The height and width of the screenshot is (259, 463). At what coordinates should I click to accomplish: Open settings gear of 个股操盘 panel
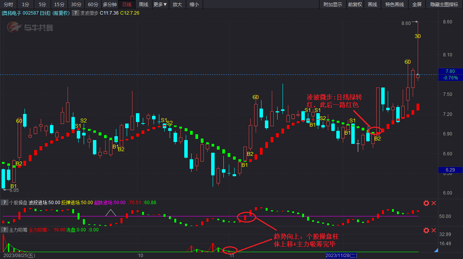(426, 203)
